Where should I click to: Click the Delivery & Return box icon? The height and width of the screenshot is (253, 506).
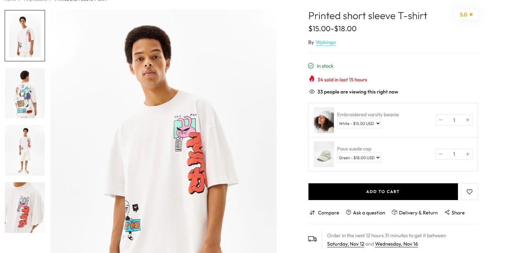point(394,212)
